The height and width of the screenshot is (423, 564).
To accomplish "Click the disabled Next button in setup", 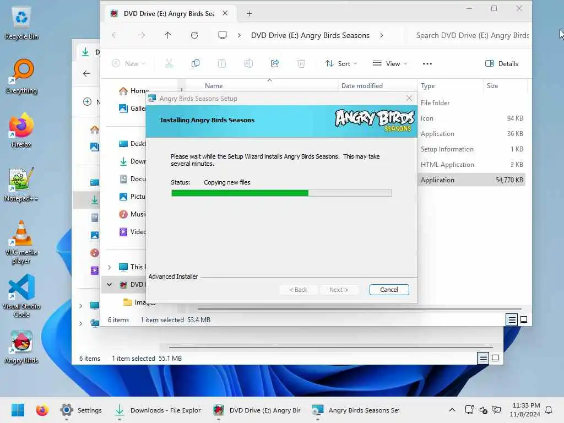I will pos(339,290).
